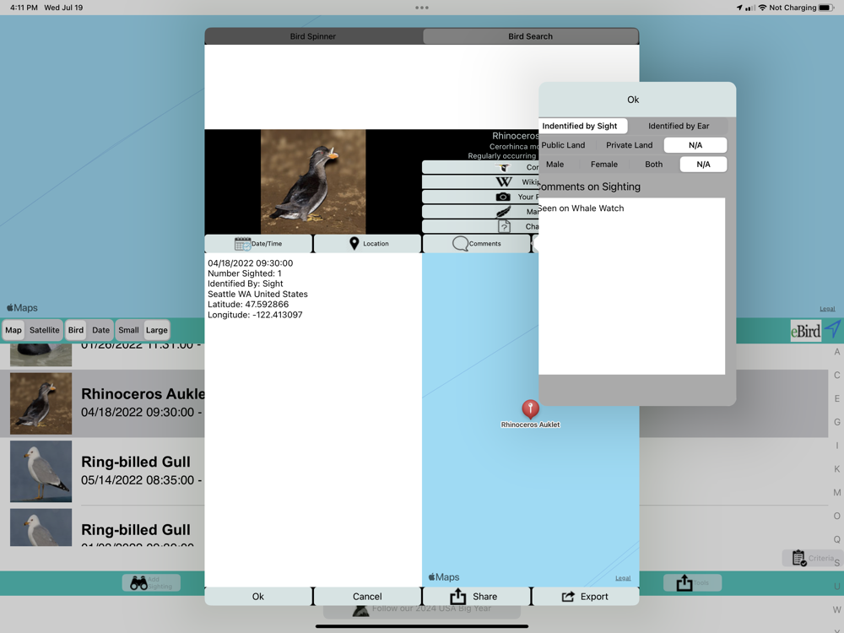844x633 pixels.
Task: Select Female for bird sex
Action: point(604,165)
